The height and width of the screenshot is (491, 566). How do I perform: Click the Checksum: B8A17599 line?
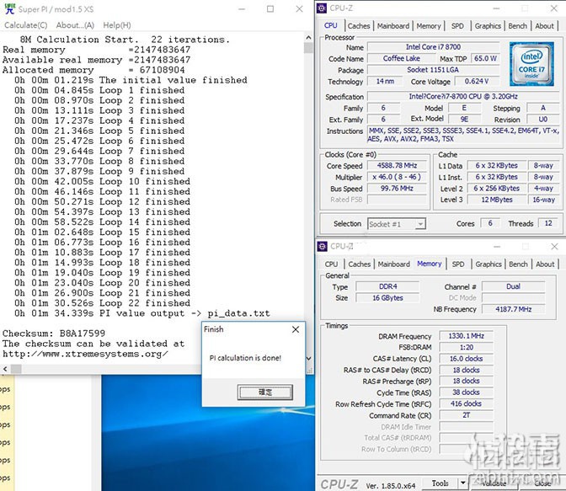54,334
